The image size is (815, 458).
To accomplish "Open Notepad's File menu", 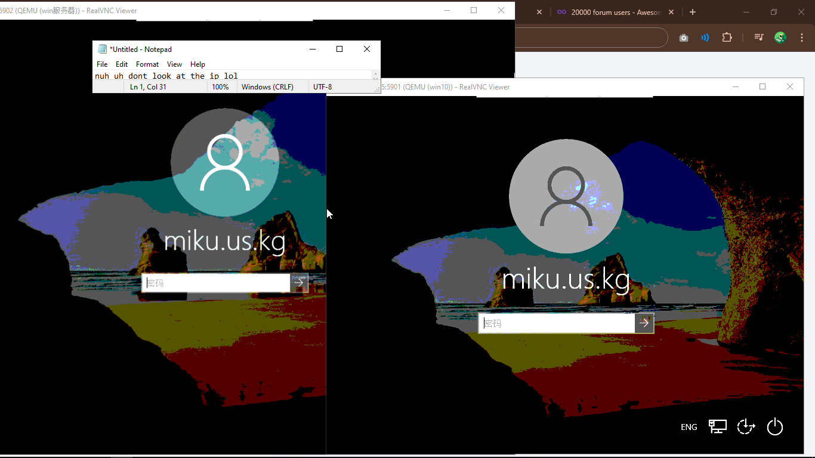I will 102,64.
